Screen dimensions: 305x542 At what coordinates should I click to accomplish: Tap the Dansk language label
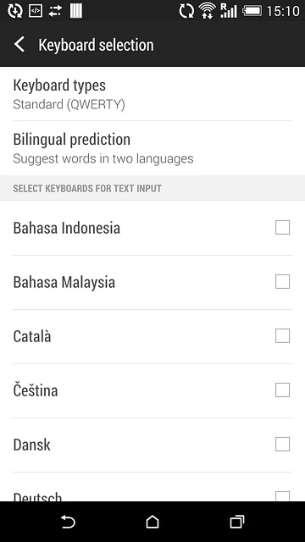(32, 445)
